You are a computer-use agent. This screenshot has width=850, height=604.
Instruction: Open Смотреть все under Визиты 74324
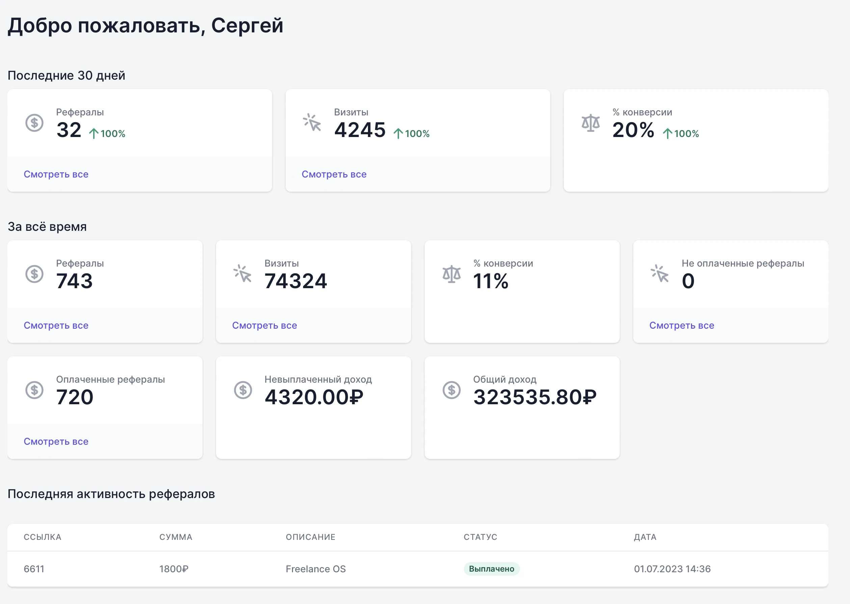tap(265, 325)
